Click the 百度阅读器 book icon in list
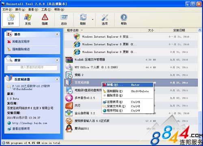Screen dimensions: 203x146 [x=69, y=83]
